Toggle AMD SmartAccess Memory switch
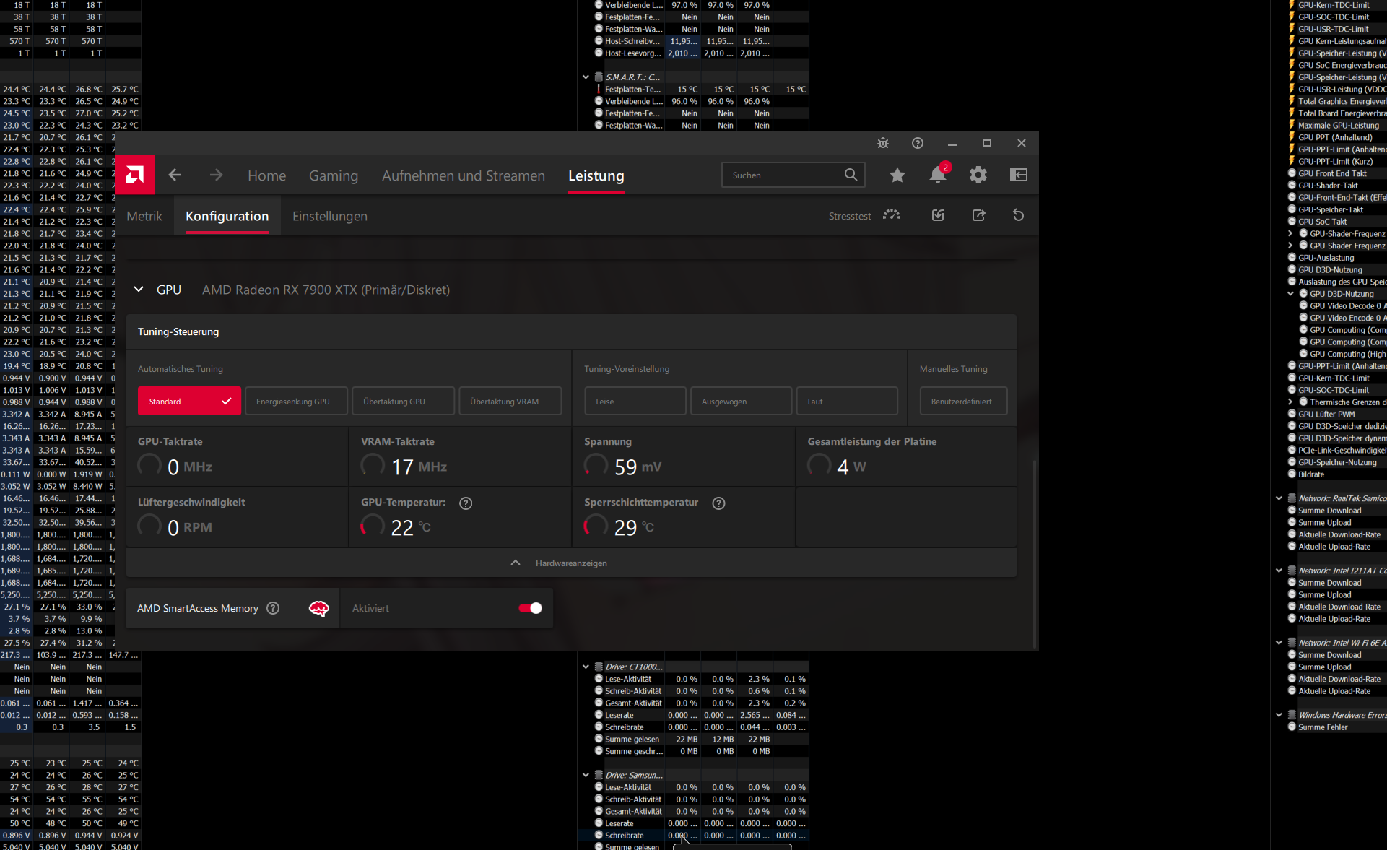Screen dimensions: 1387x850 point(530,608)
